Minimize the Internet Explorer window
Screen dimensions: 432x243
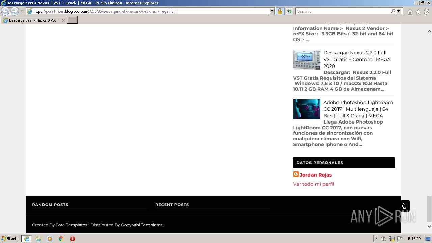417,3
